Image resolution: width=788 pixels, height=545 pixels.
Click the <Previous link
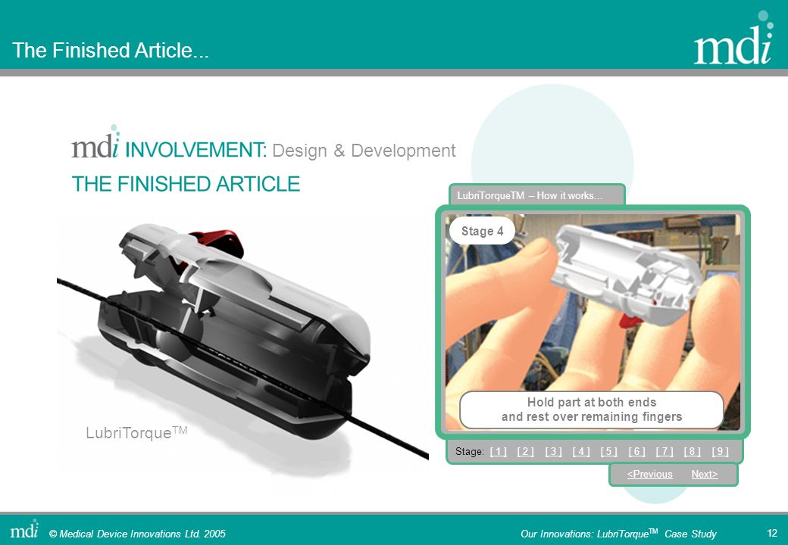point(650,475)
